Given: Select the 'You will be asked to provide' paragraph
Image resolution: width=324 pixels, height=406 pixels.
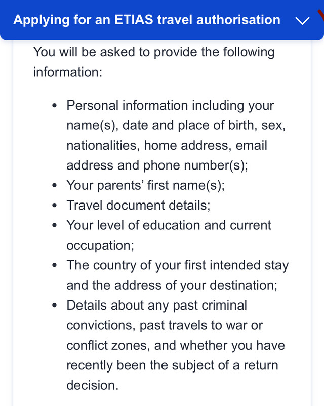Looking at the screenshot, I should coord(154,62).
